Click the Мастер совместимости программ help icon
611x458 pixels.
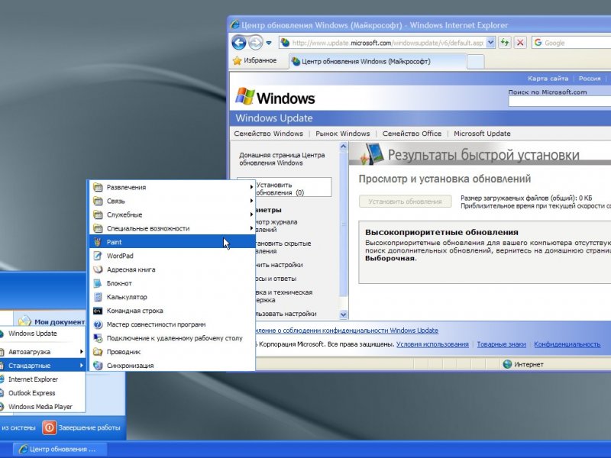(98, 324)
